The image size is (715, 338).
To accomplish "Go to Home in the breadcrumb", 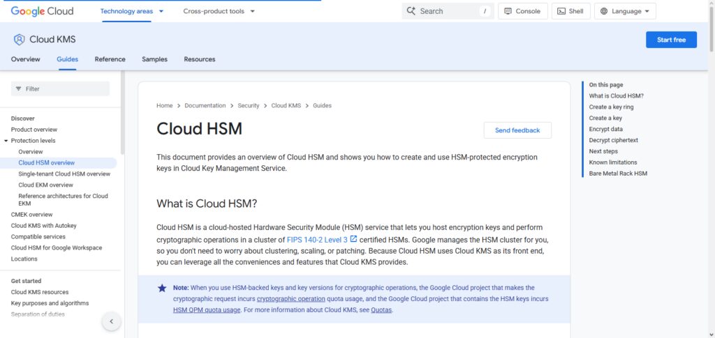I will click(x=165, y=105).
